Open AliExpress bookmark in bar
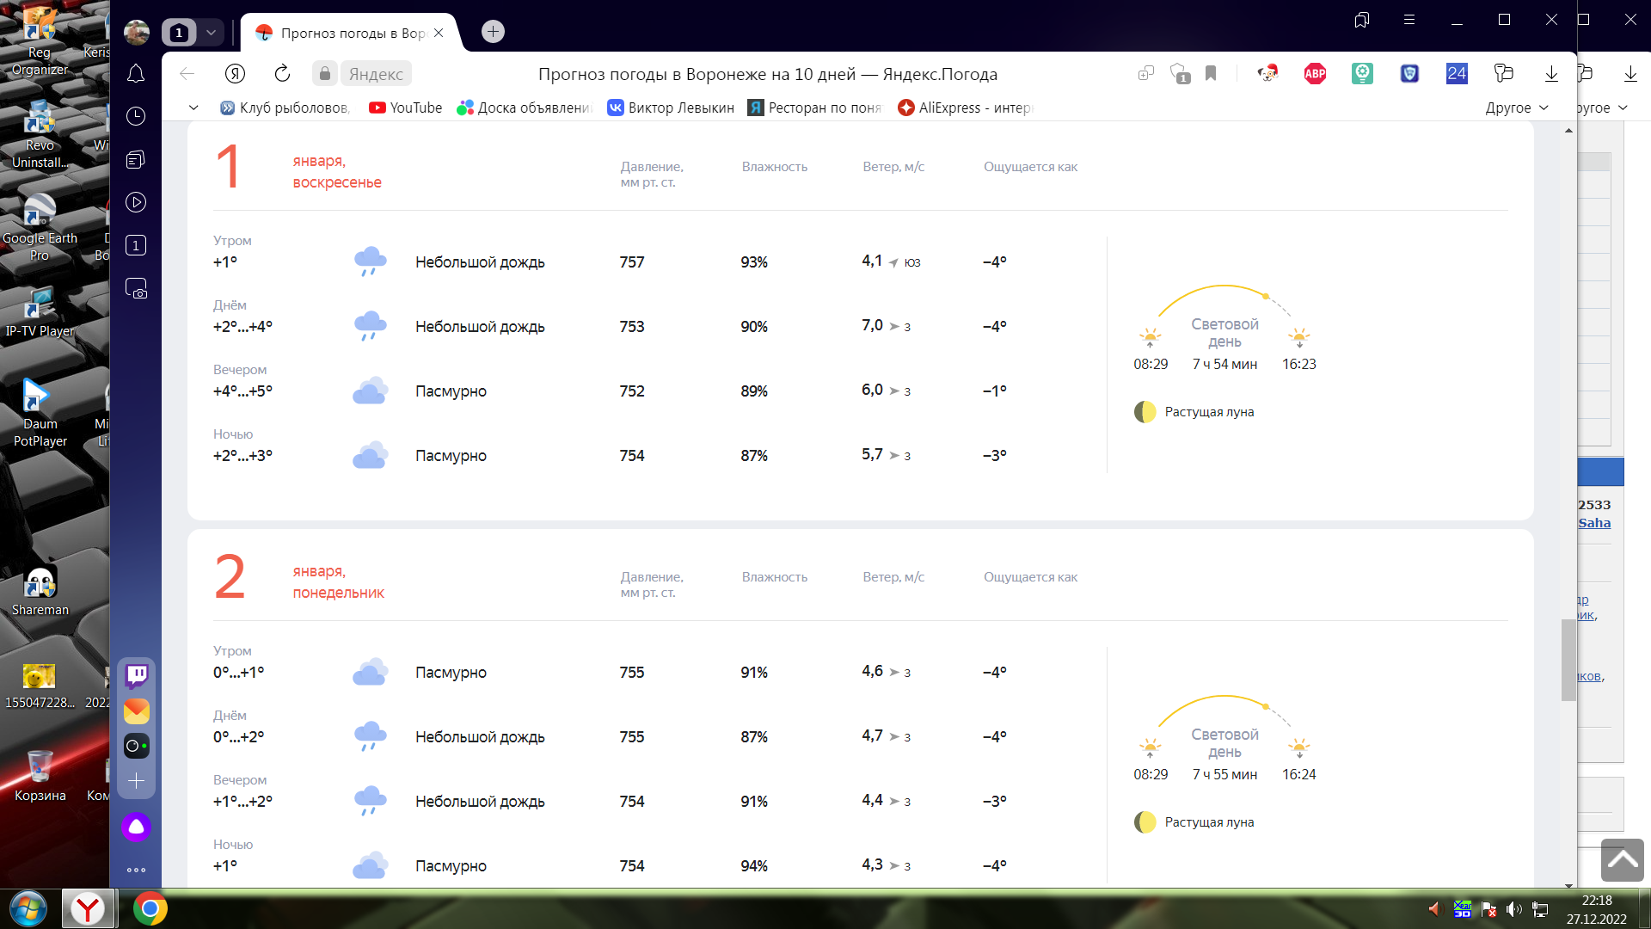This screenshot has width=1651, height=929. [x=964, y=108]
